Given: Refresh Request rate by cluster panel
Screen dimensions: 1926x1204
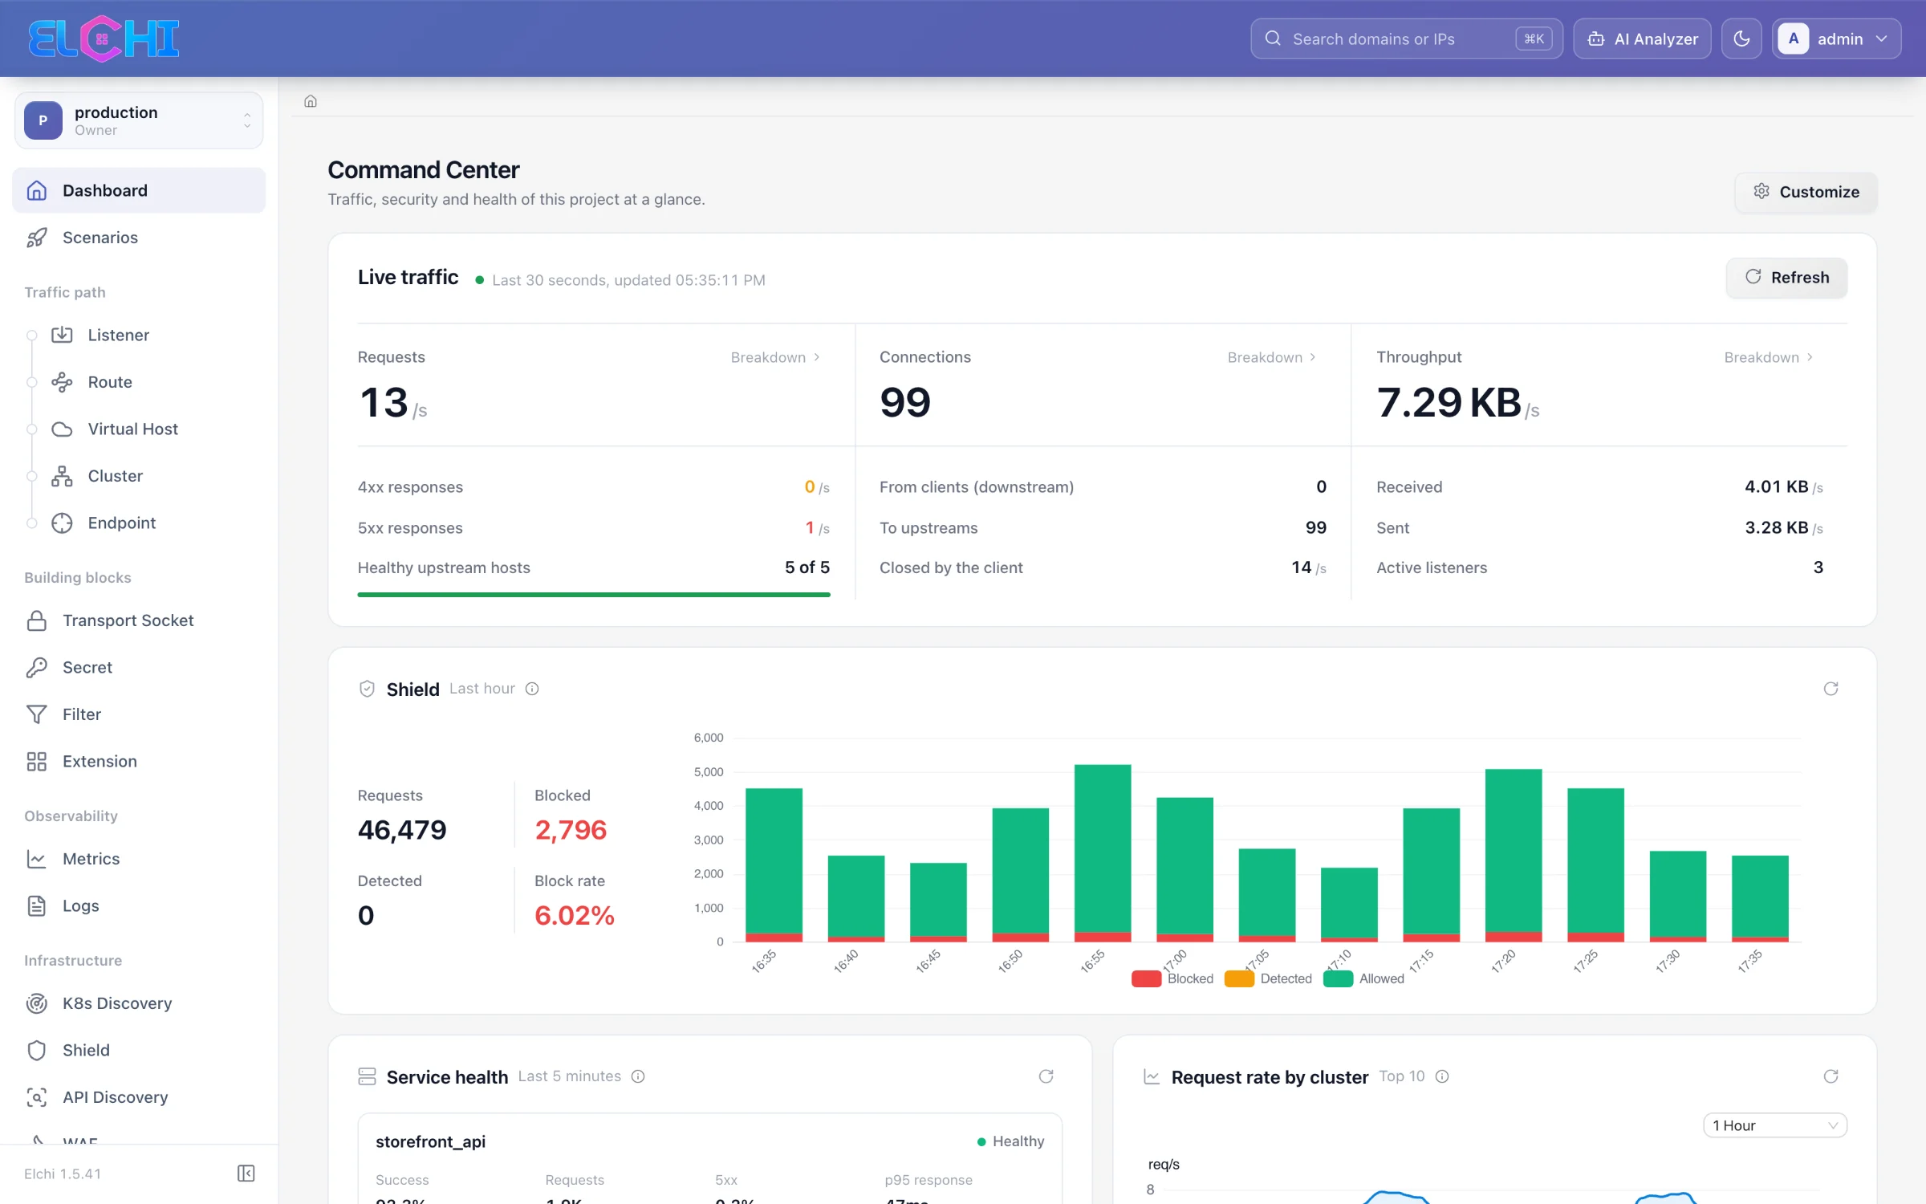Looking at the screenshot, I should point(1831,1076).
